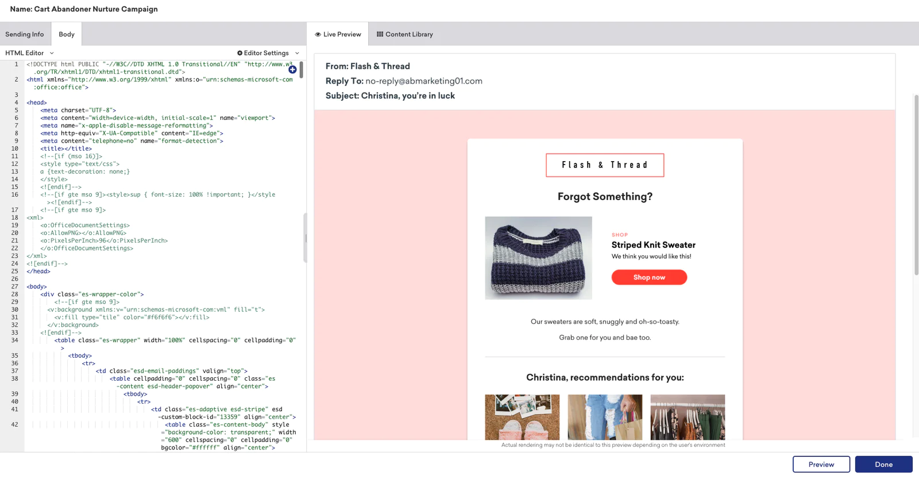This screenshot has height=477, width=919.
Task: Click 'Grab one for you and bae too.' text
Action: point(605,338)
